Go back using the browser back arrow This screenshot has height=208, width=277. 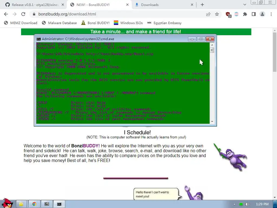coord(6,14)
